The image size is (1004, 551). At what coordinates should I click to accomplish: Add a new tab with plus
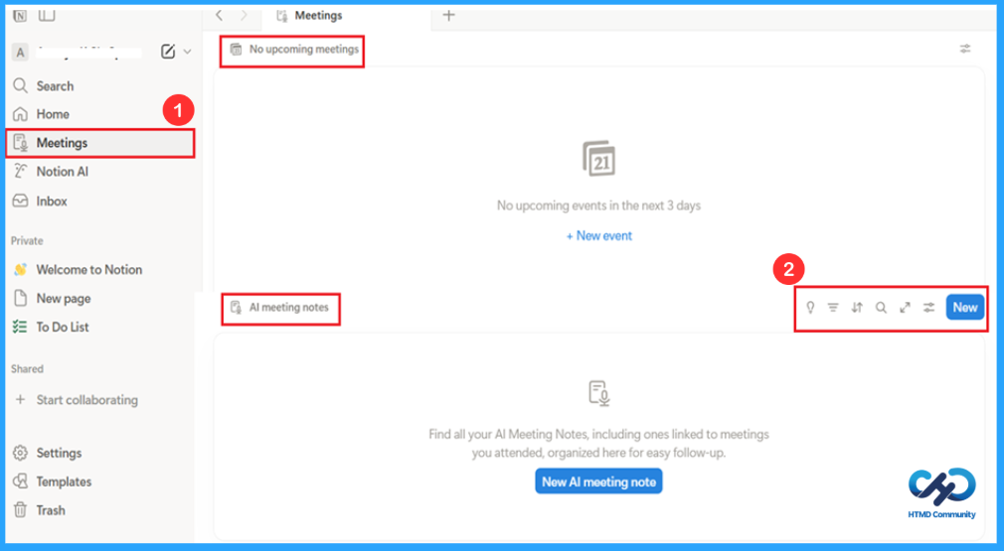[449, 15]
